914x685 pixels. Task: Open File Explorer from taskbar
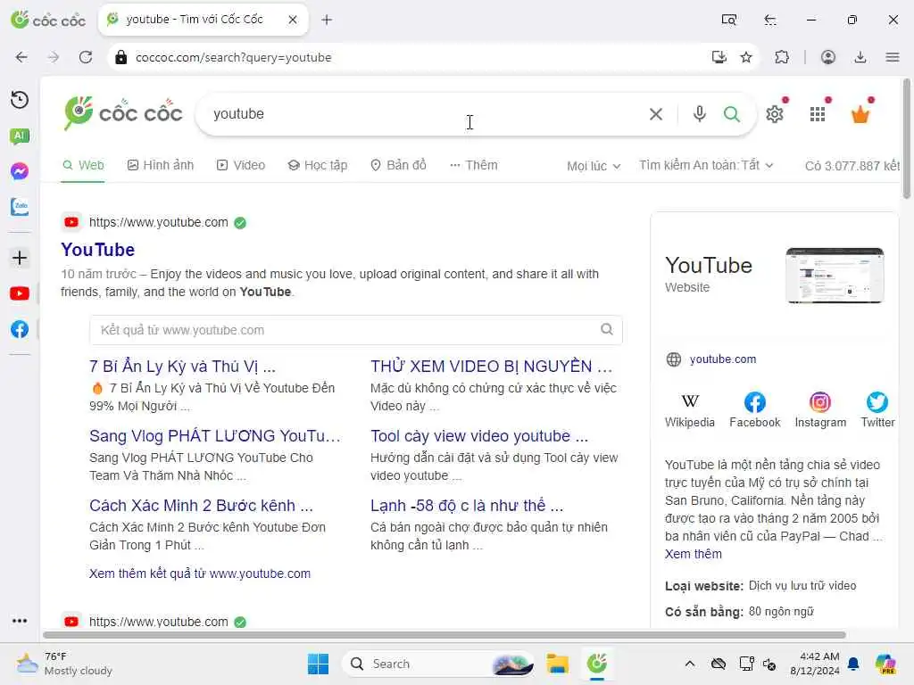click(557, 664)
